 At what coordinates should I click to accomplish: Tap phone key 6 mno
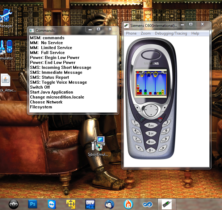pyautogui.click(x=165, y=131)
